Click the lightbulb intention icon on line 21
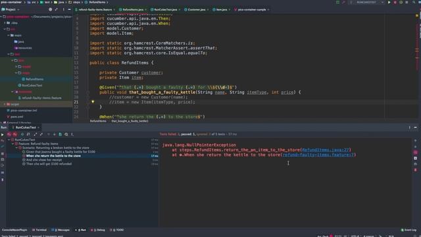Viewport: 421px width, 237px height. (x=93, y=102)
